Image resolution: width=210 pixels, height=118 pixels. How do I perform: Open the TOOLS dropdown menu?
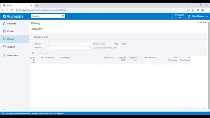(202, 23)
